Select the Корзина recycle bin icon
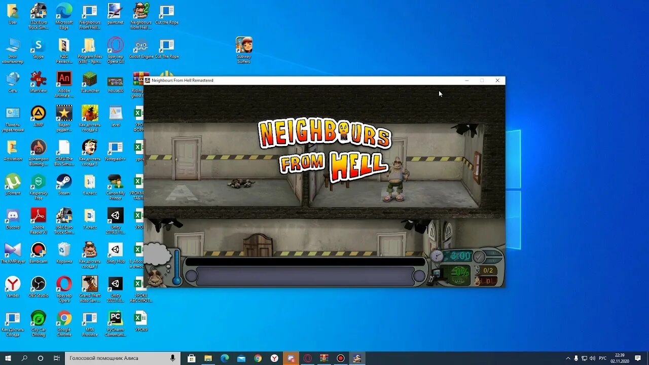The image size is (649, 365). [64, 253]
